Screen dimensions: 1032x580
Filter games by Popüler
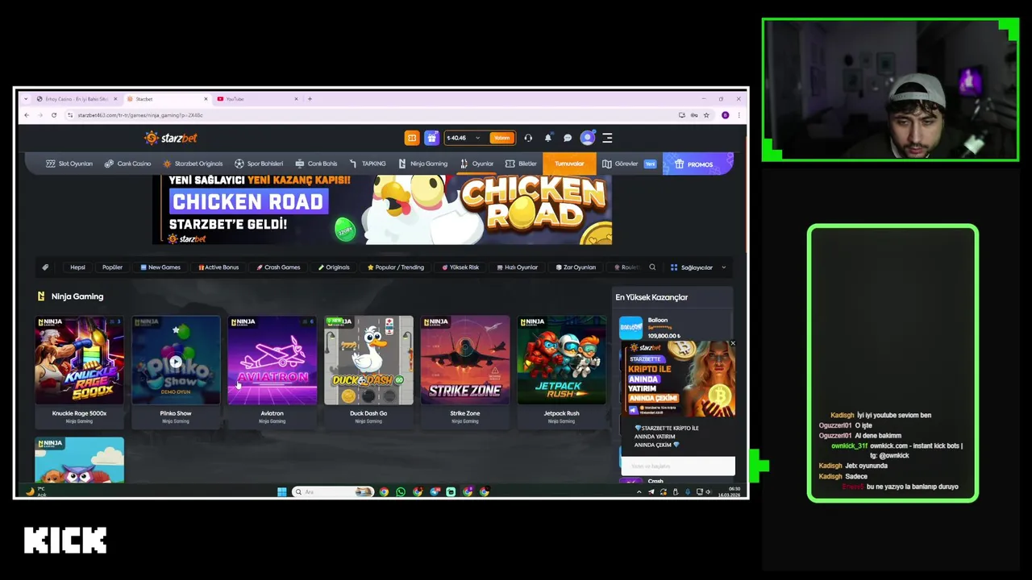[x=112, y=267]
